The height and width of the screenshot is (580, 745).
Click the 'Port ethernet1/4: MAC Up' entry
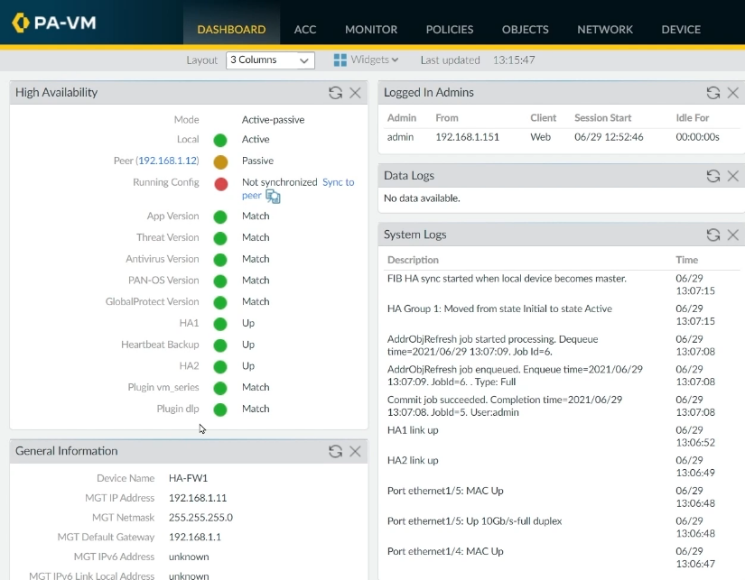click(x=445, y=551)
